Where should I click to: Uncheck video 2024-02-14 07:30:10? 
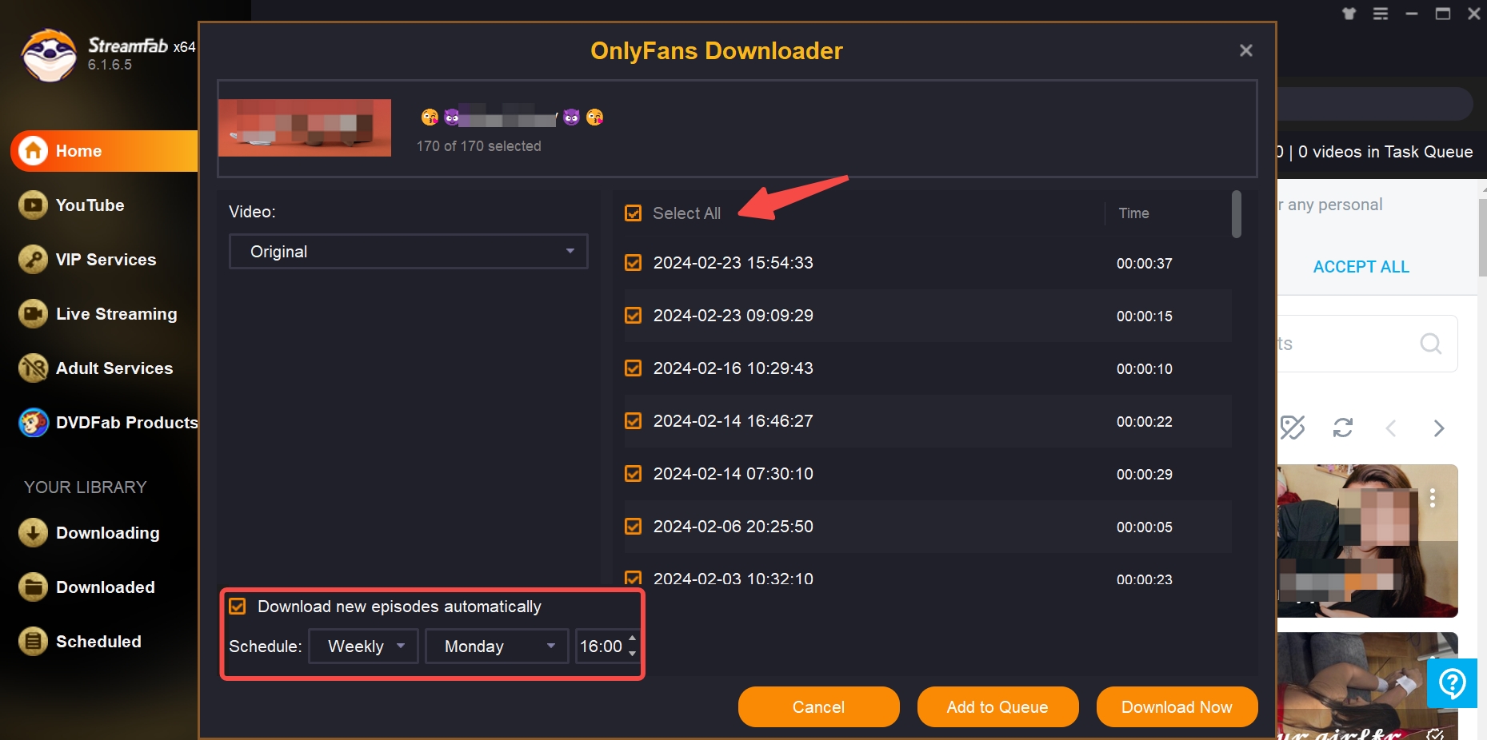(633, 474)
